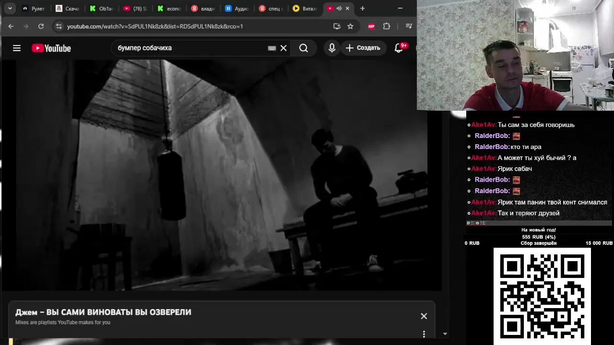This screenshot has height=345, width=614.
Task: Click the '555 RUB (4%)' amount
Action: coord(539,237)
